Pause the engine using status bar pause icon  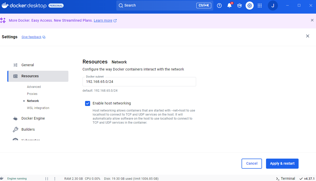pos(47,179)
